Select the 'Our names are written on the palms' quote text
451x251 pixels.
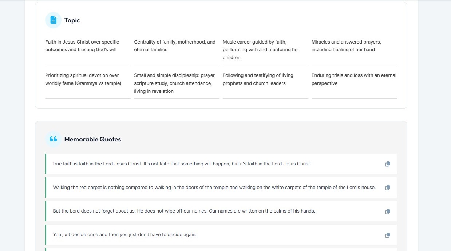point(184,211)
